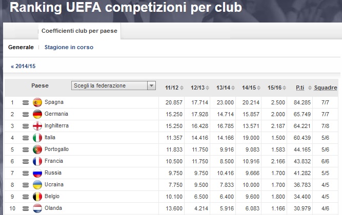342x215 pixels.
Task: Click the Germania country name
Action: click(x=57, y=114)
